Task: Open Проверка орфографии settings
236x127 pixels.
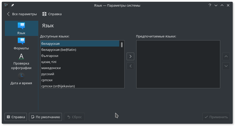Action: pyautogui.click(x=21, y=61)
